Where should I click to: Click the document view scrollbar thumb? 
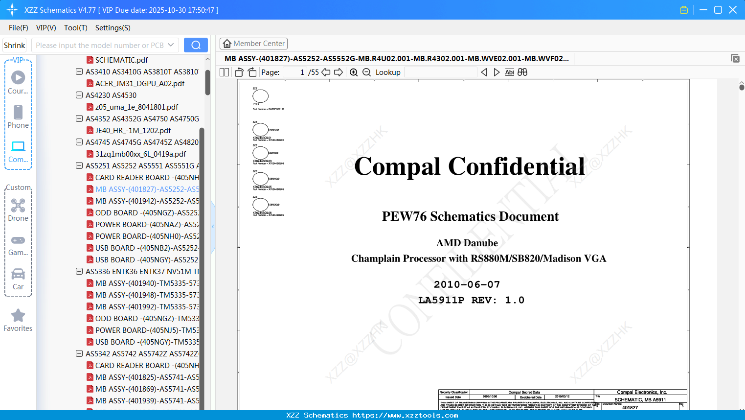742,87
